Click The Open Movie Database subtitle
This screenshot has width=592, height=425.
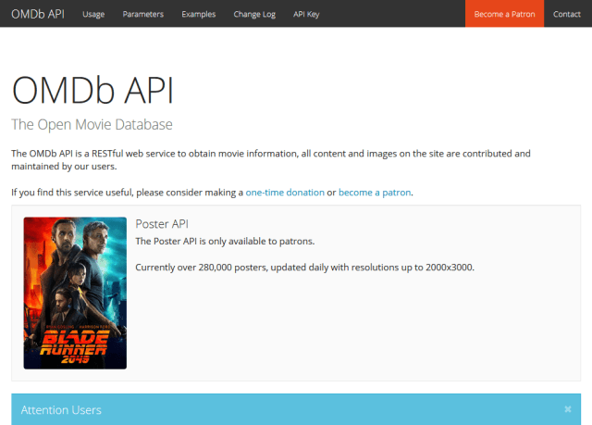point(92,124)
